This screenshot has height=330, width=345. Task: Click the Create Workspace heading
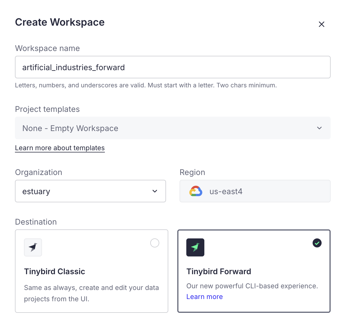click(x=60, y=22)
